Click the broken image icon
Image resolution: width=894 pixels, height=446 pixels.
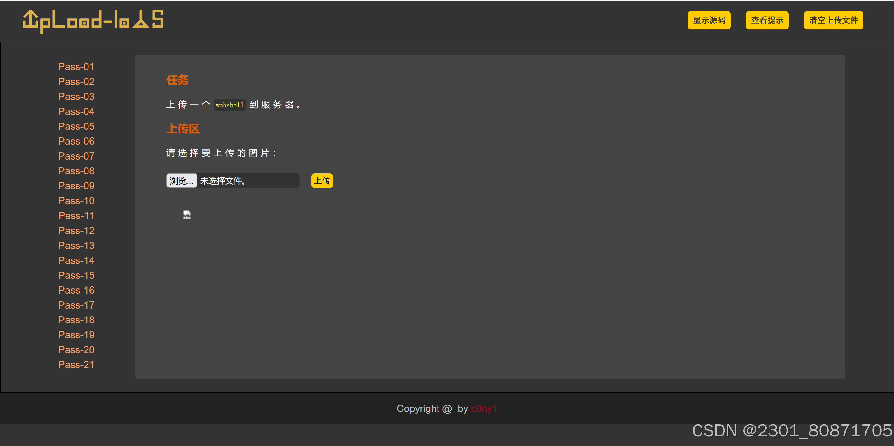(x=187, y=215)
